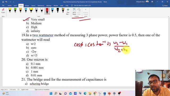
Task: Open PowerPoint from the taskbar
Action: click(109, 93)
